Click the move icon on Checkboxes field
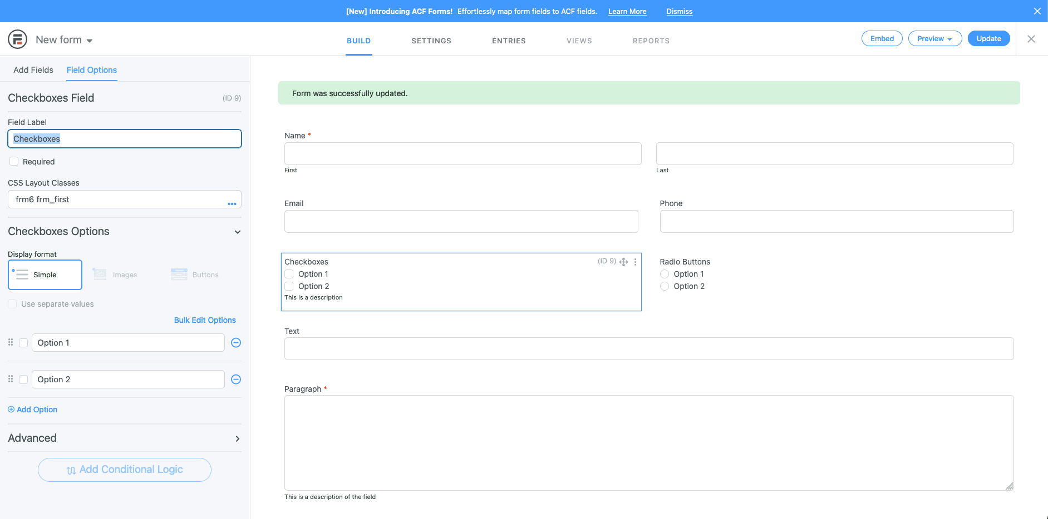Viewport: 1048px width, 519px height. tap(624, 262)
